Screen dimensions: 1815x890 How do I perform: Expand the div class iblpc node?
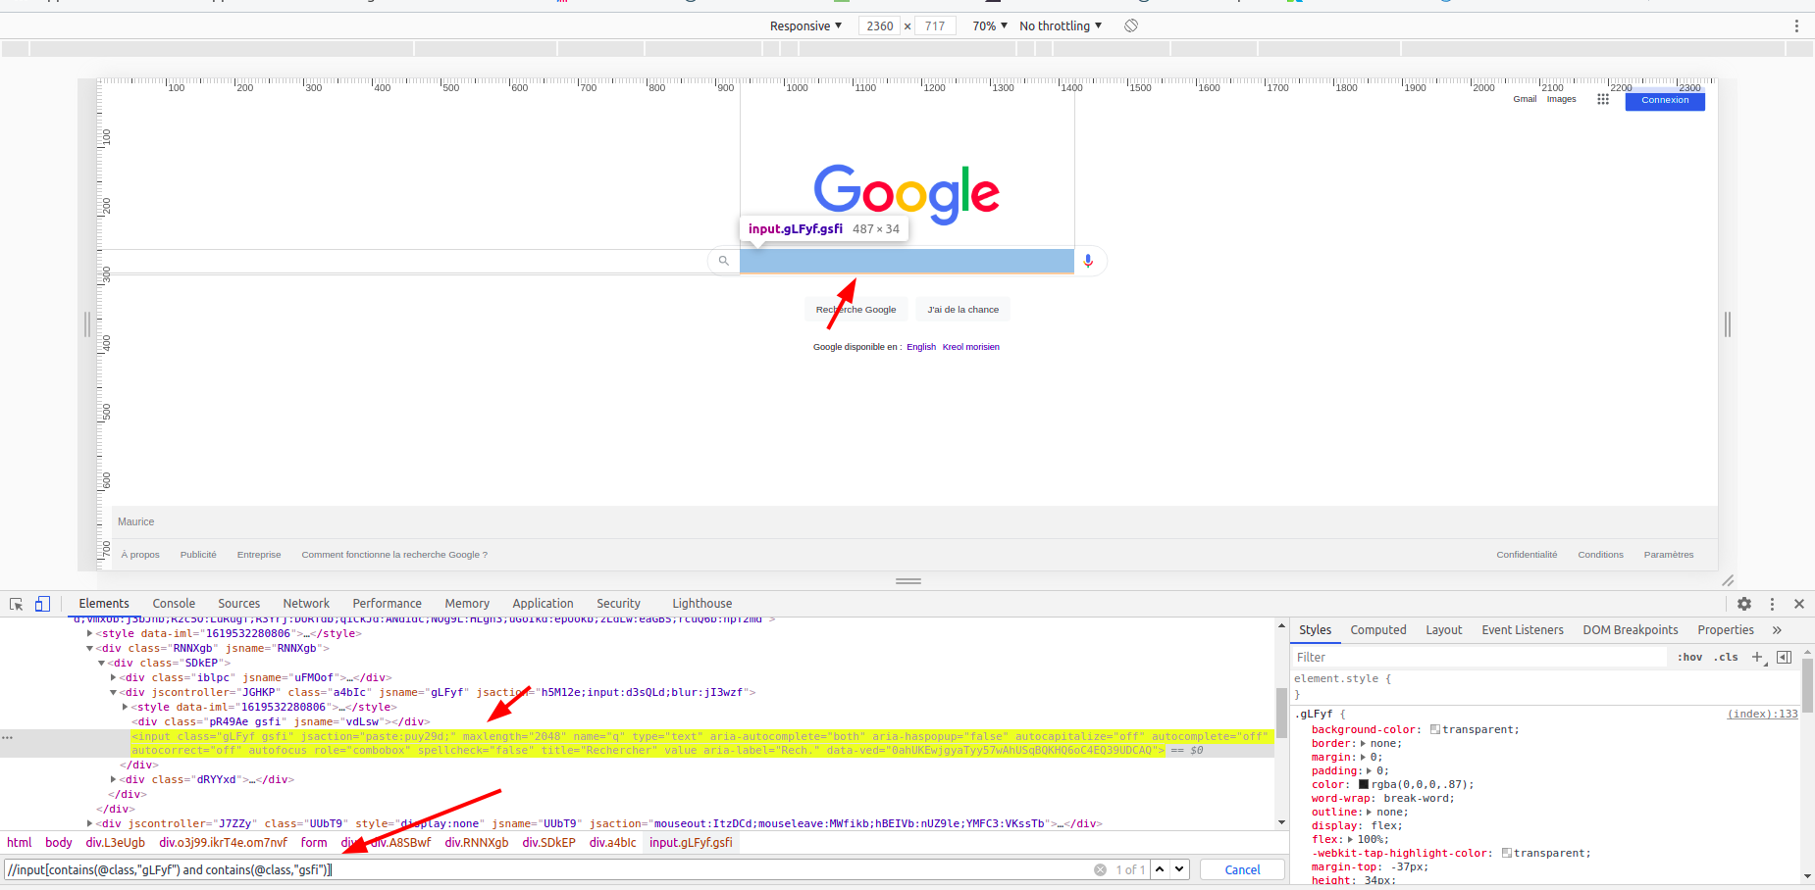pos(114,678)
